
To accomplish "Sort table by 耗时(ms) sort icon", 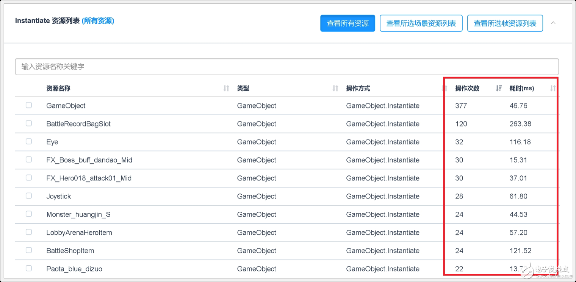I will [x=553, y=88].
